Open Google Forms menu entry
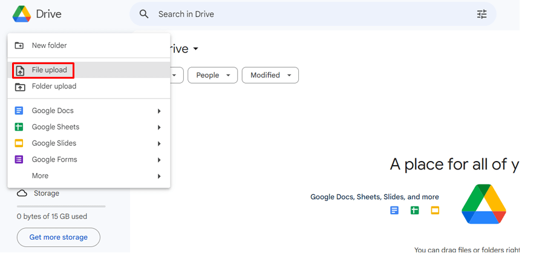This screenshot has height=256, width=548. pyautogui.click(x=89, y=160)
